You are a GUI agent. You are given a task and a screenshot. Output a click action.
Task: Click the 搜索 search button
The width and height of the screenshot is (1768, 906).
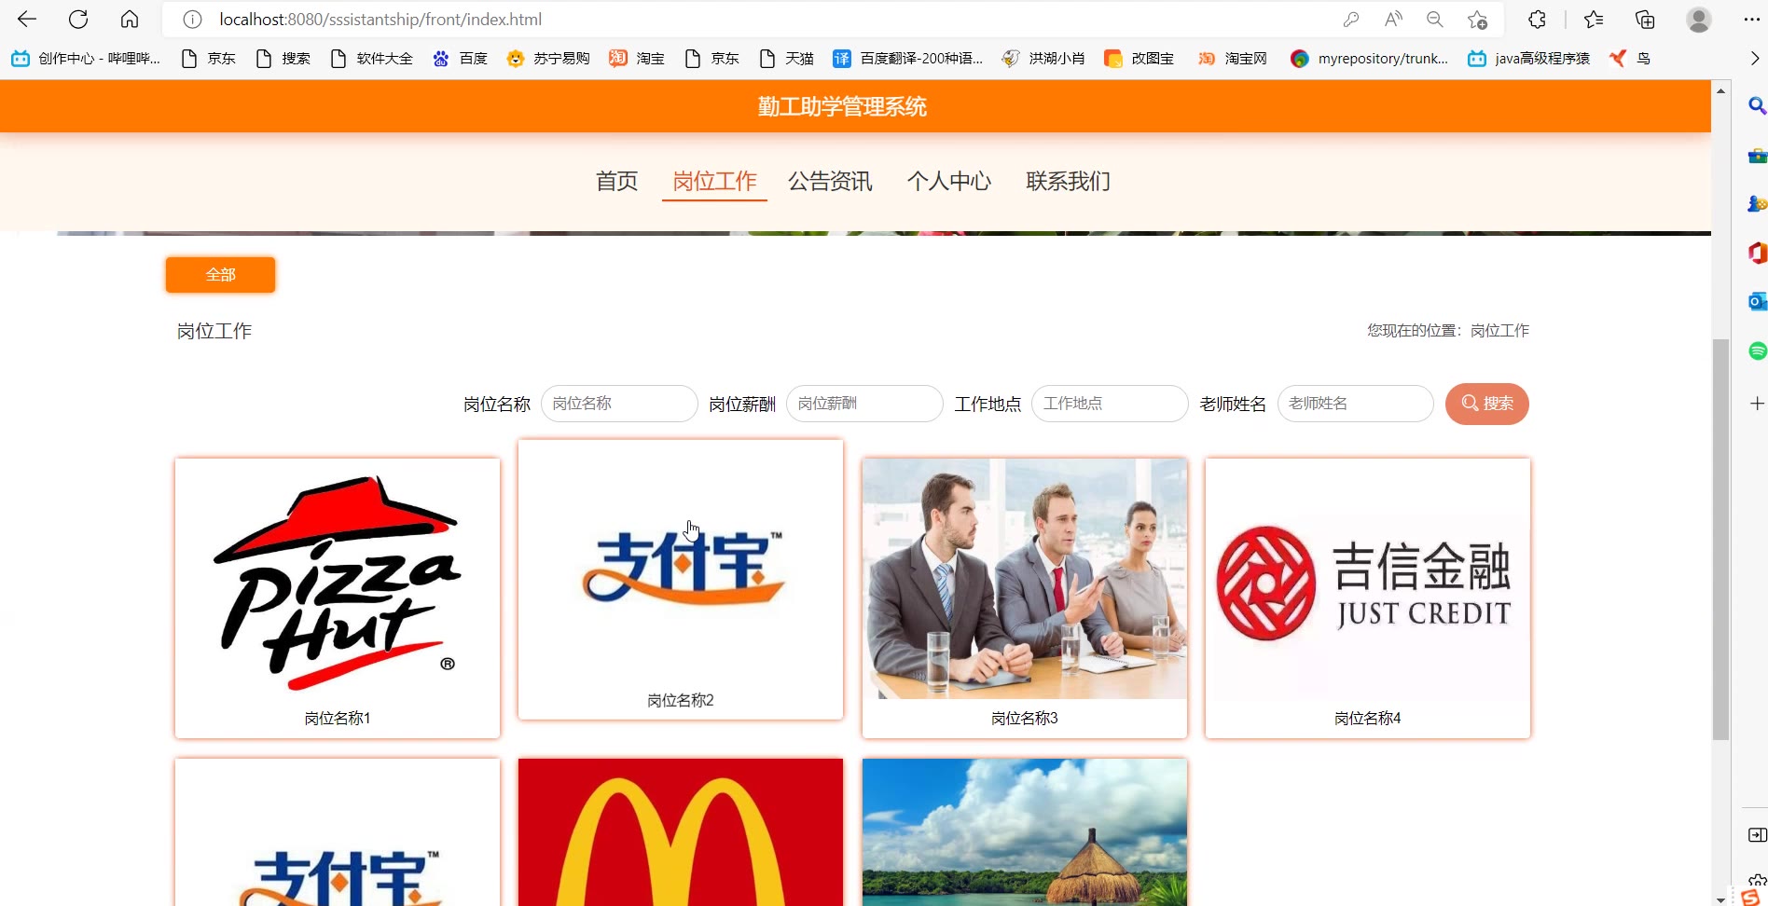(x=1486, y=404)
